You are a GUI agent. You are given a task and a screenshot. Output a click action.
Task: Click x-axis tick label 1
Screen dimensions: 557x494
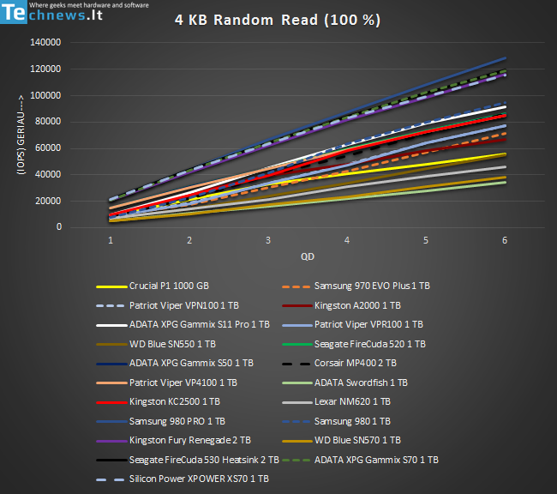pyautogui.click(x=111, y=240)
